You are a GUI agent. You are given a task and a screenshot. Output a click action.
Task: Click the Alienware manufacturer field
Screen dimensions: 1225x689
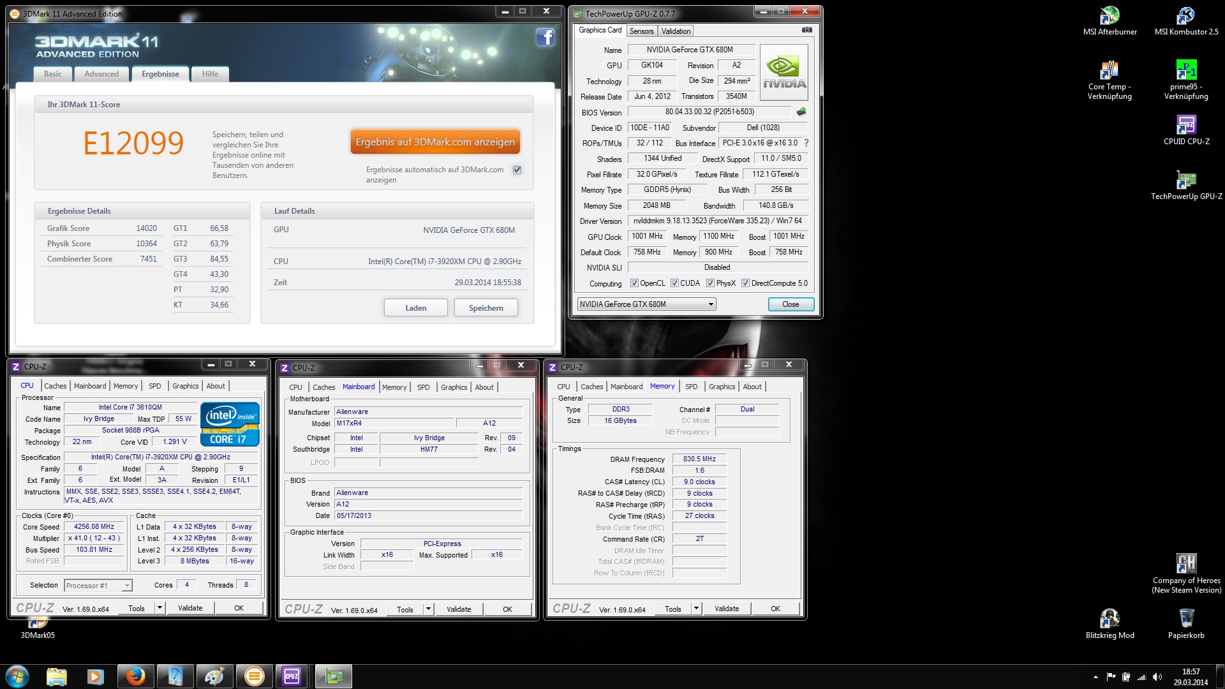pyautogui.click(x=428, y=412)
